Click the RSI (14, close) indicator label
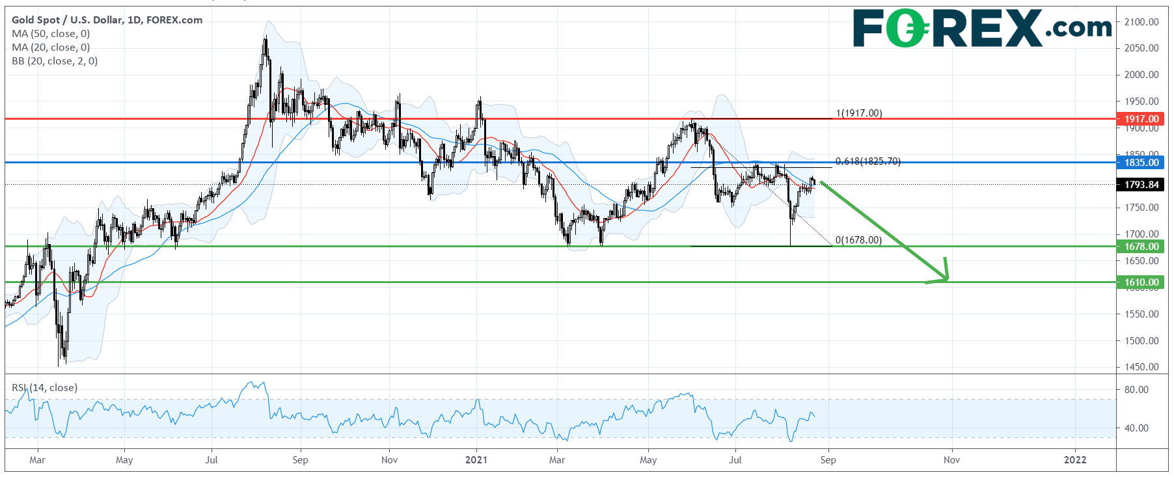This screenshot has height=477, width=1174. 44,388
